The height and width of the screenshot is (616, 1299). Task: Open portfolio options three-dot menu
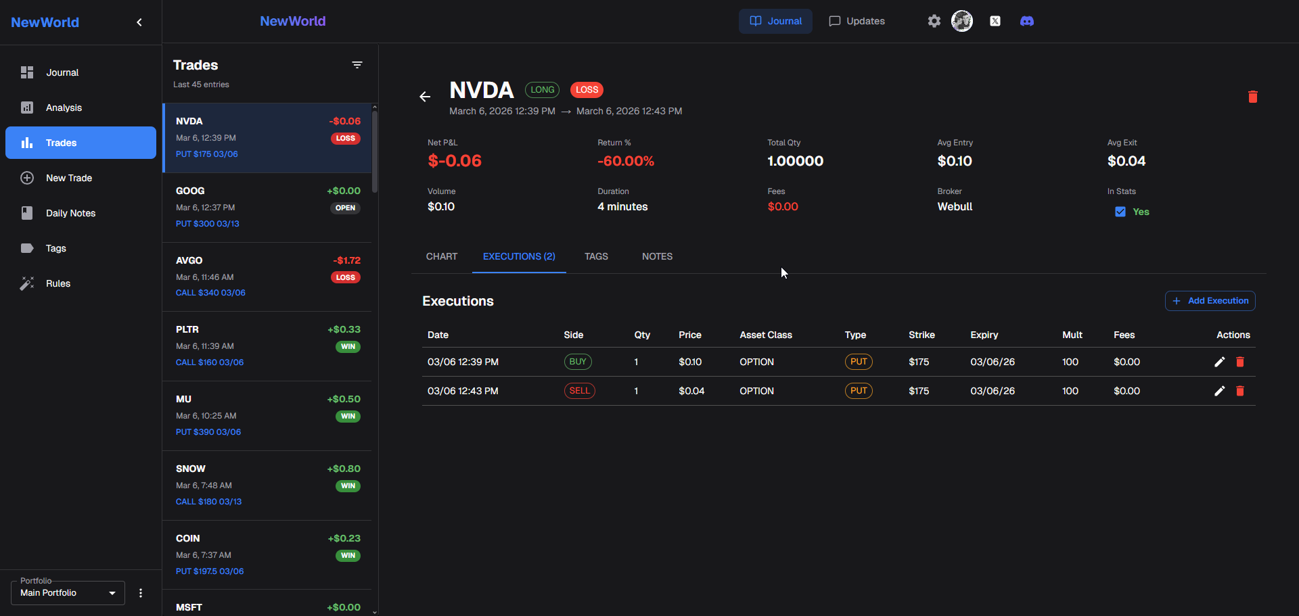pyautogui.click(x=141, y=593)
